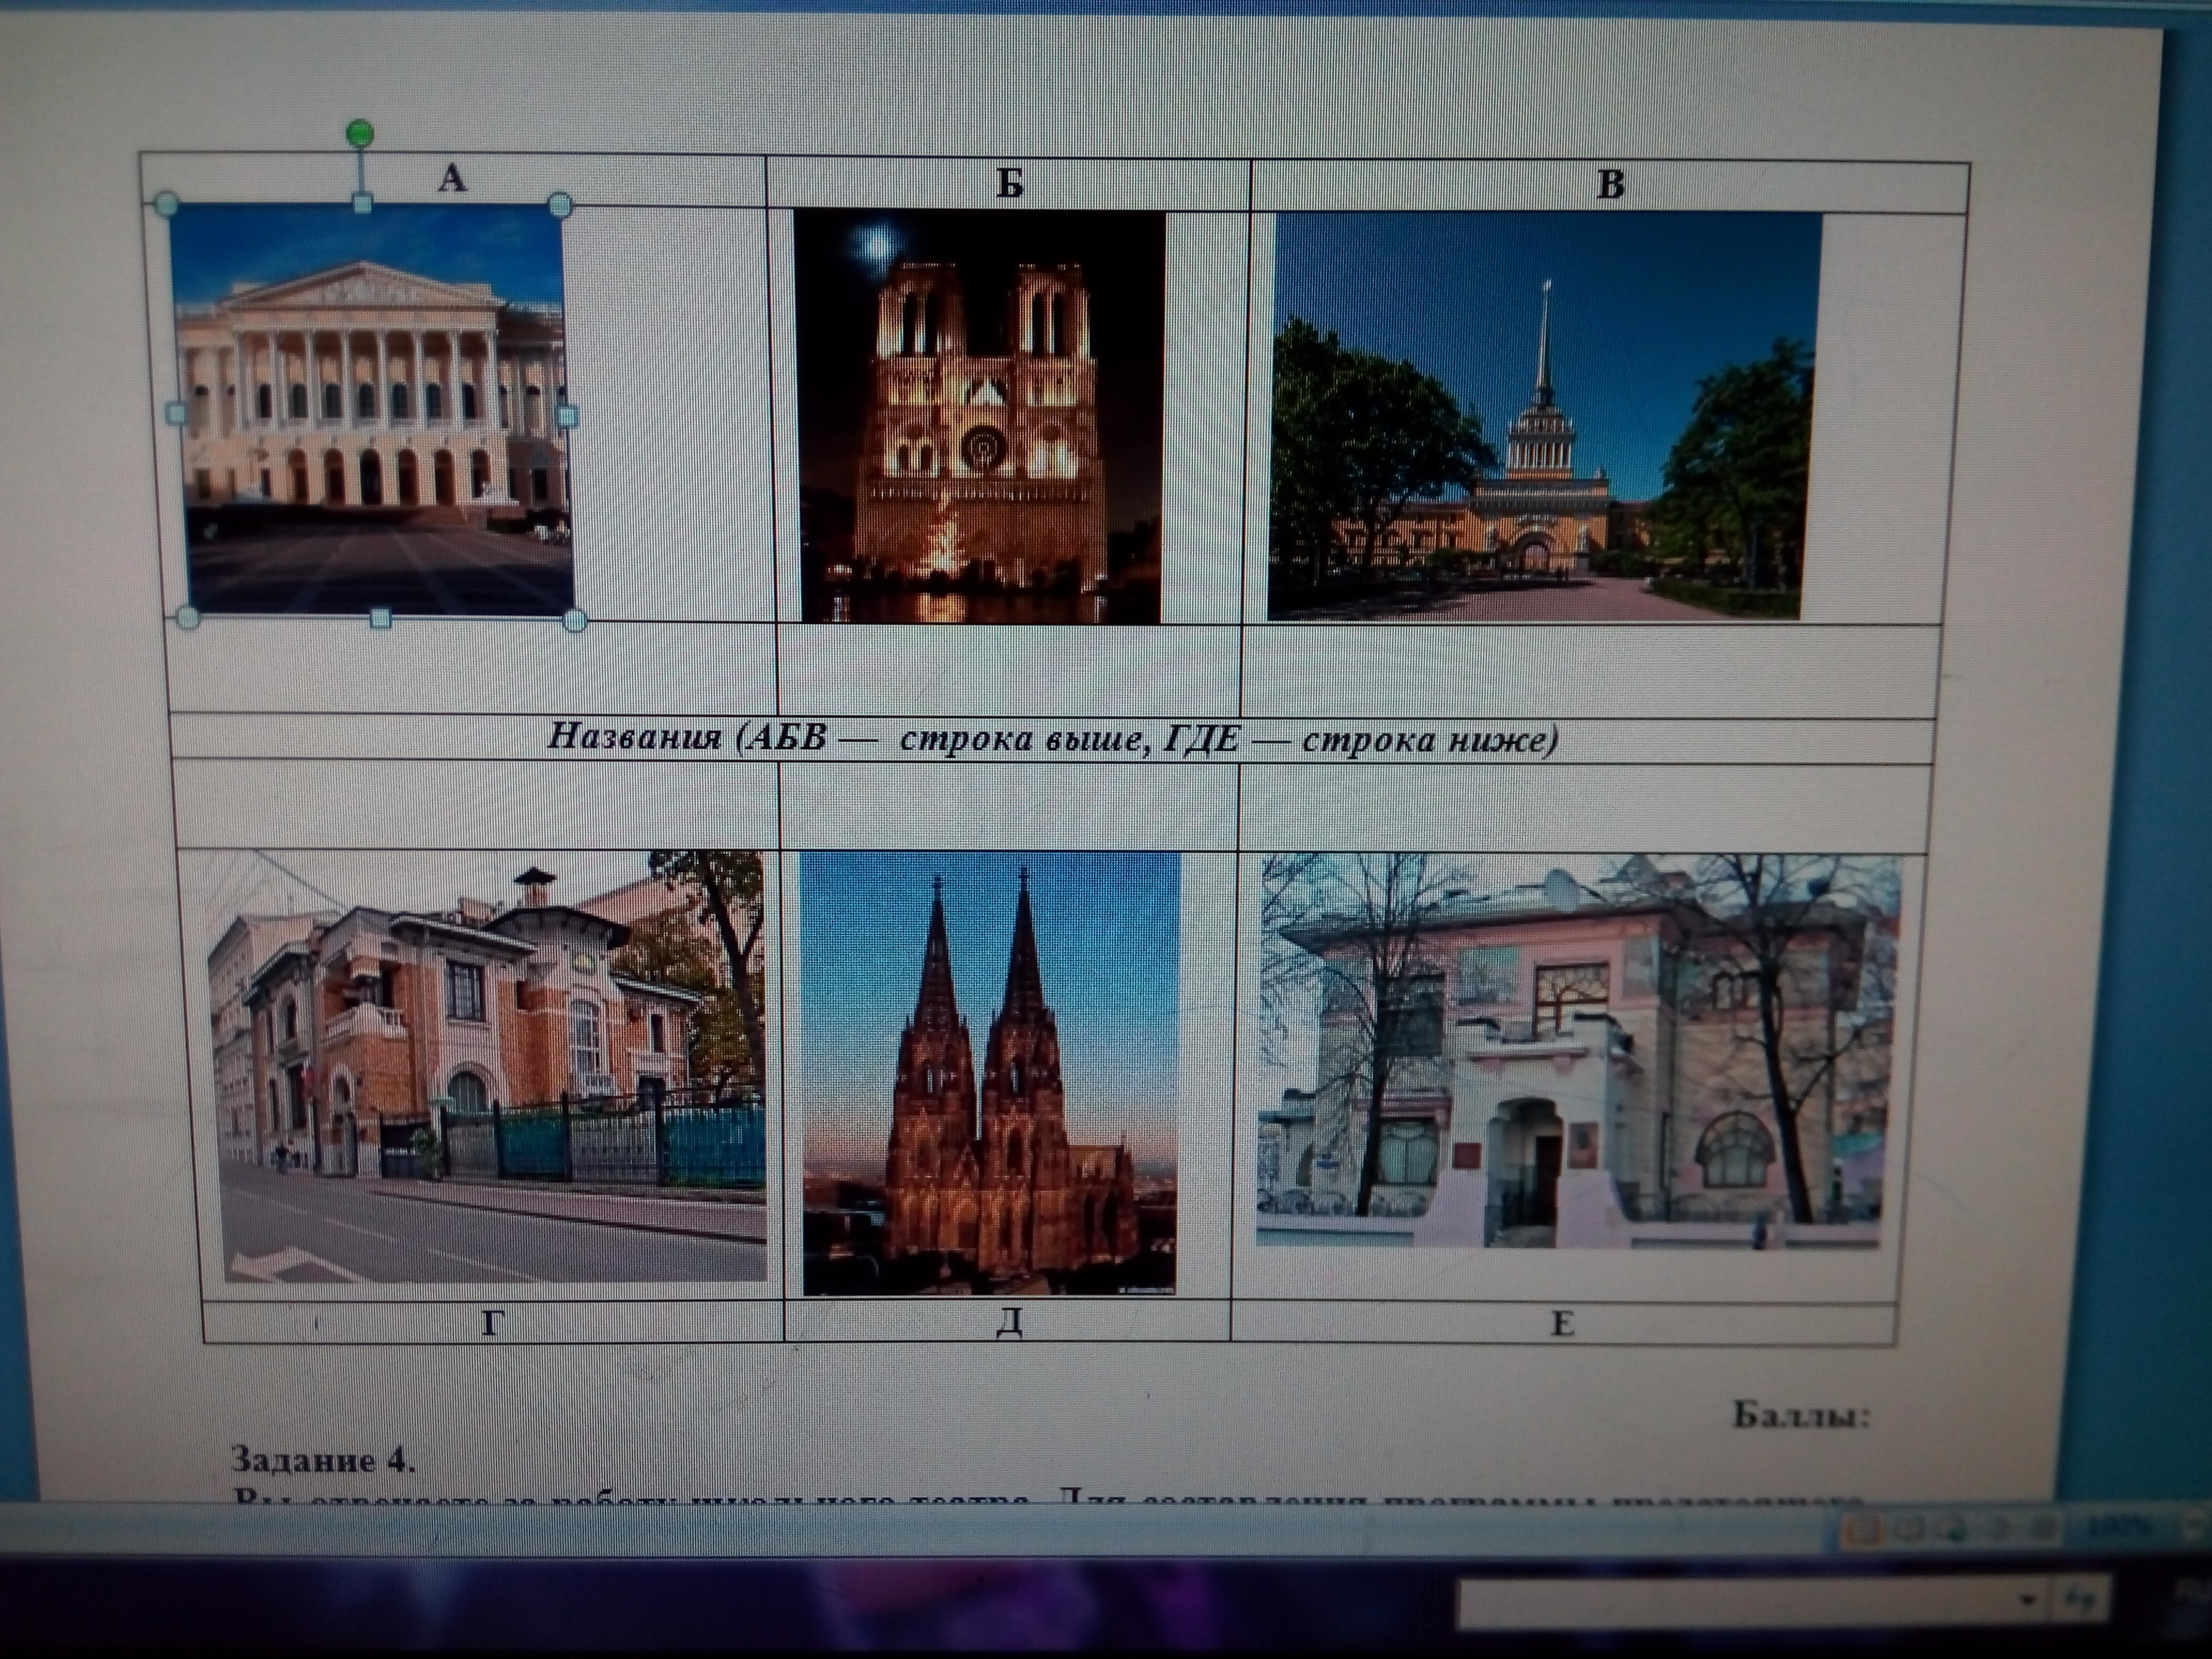
Task: Place cursor in the 'Названия' table row text
Action: 1052,739
